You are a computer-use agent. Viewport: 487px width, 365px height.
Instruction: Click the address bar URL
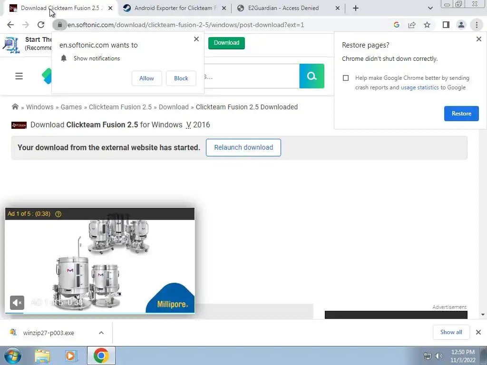pyautogui.click(x=186, y=25)
